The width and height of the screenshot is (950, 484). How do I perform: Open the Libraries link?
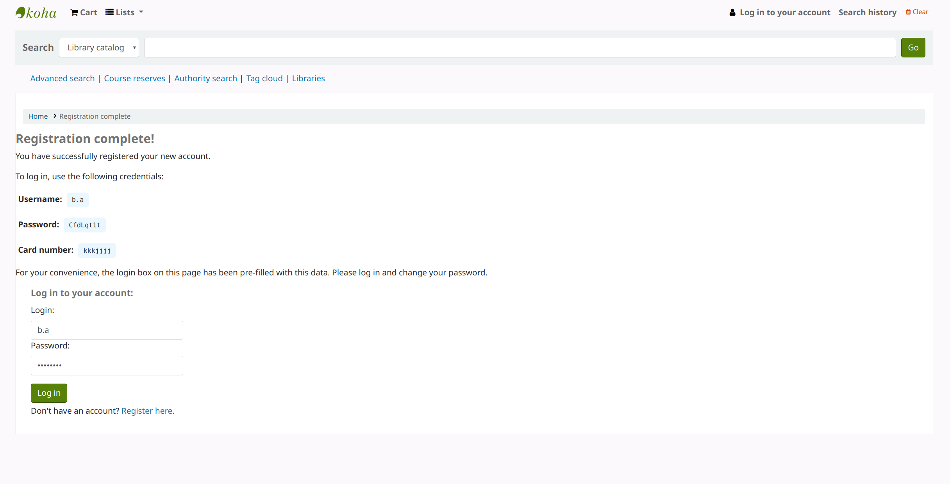pyautogui.click(x=308, y=79)
